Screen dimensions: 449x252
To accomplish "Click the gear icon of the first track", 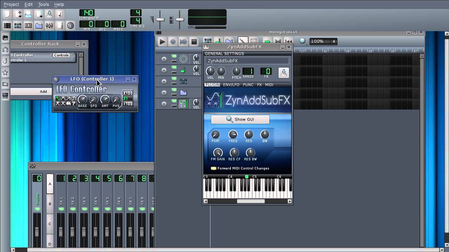I will 164,59.
